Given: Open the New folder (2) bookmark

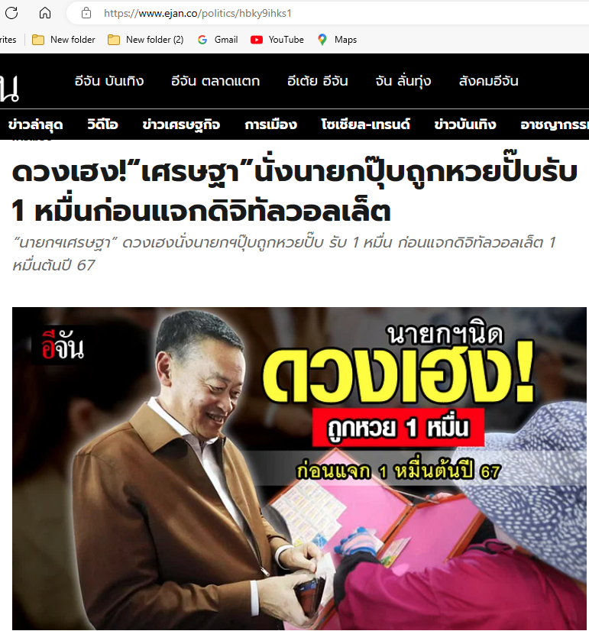Looking at the screenshot, I should [146, 40].
